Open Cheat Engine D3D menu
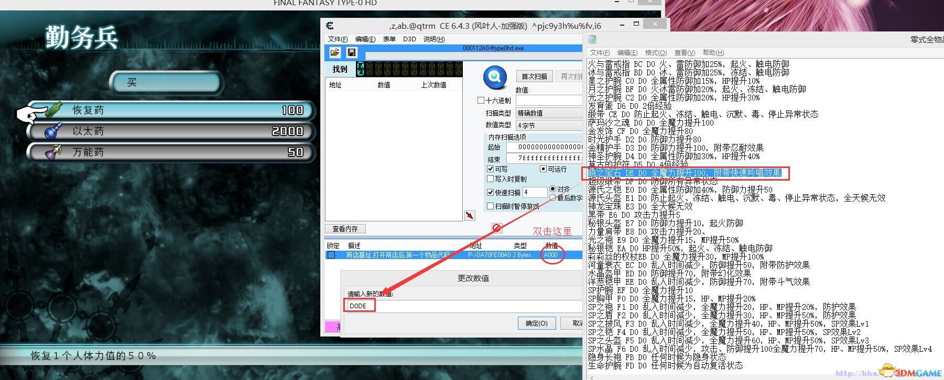 pyautogui.click(x=409, y=39)
